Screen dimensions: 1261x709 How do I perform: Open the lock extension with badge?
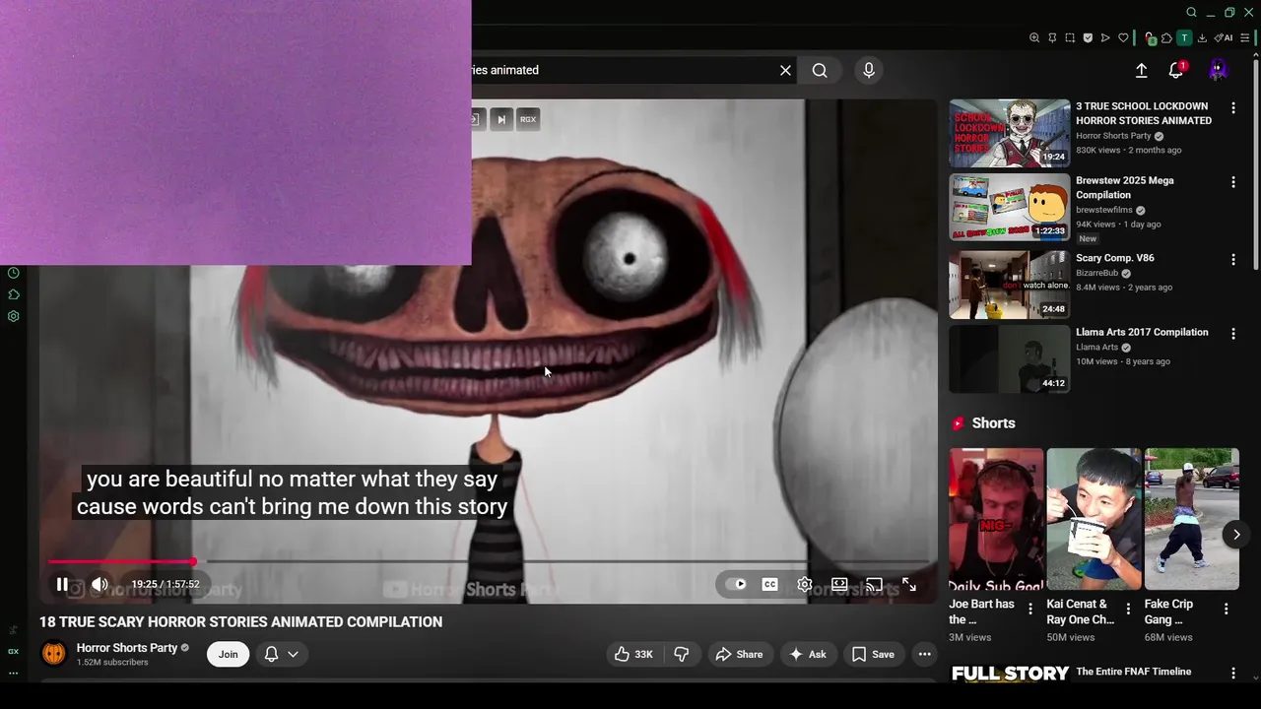click(x=1150, y=38)
